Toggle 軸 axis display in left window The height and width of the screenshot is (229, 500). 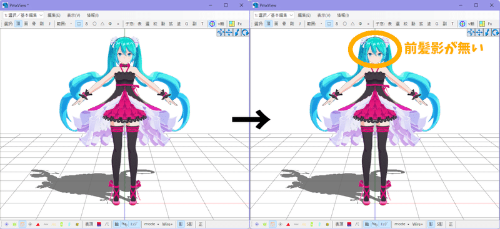click(x=117, y=224)
